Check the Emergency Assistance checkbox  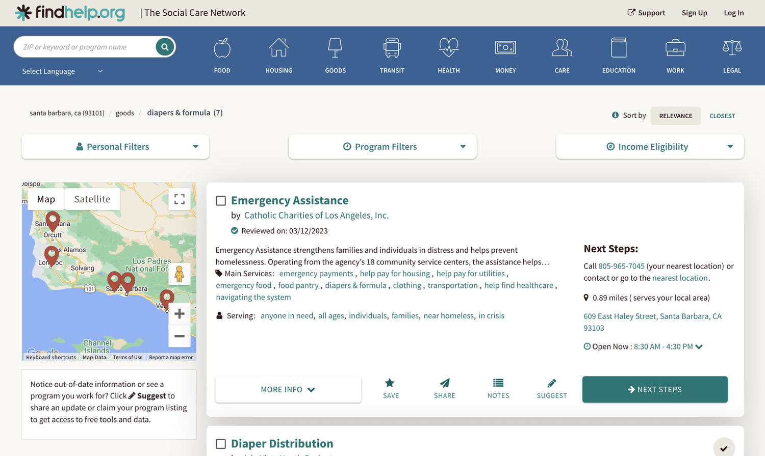220,200
